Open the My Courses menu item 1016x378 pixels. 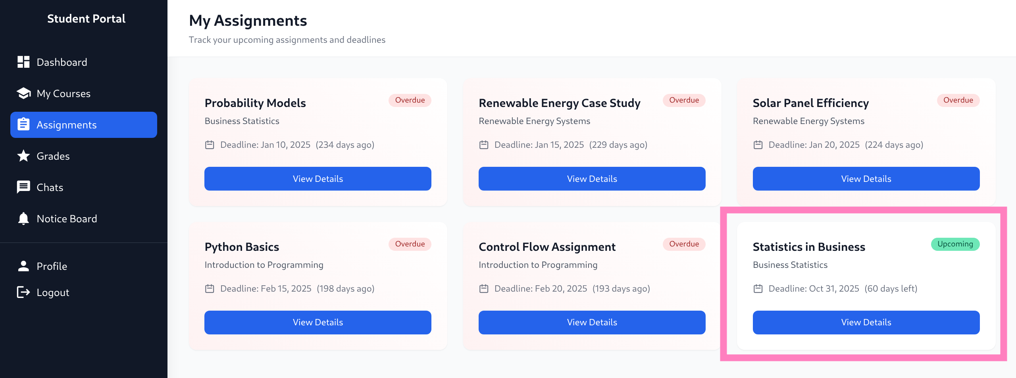click(63, 94)
